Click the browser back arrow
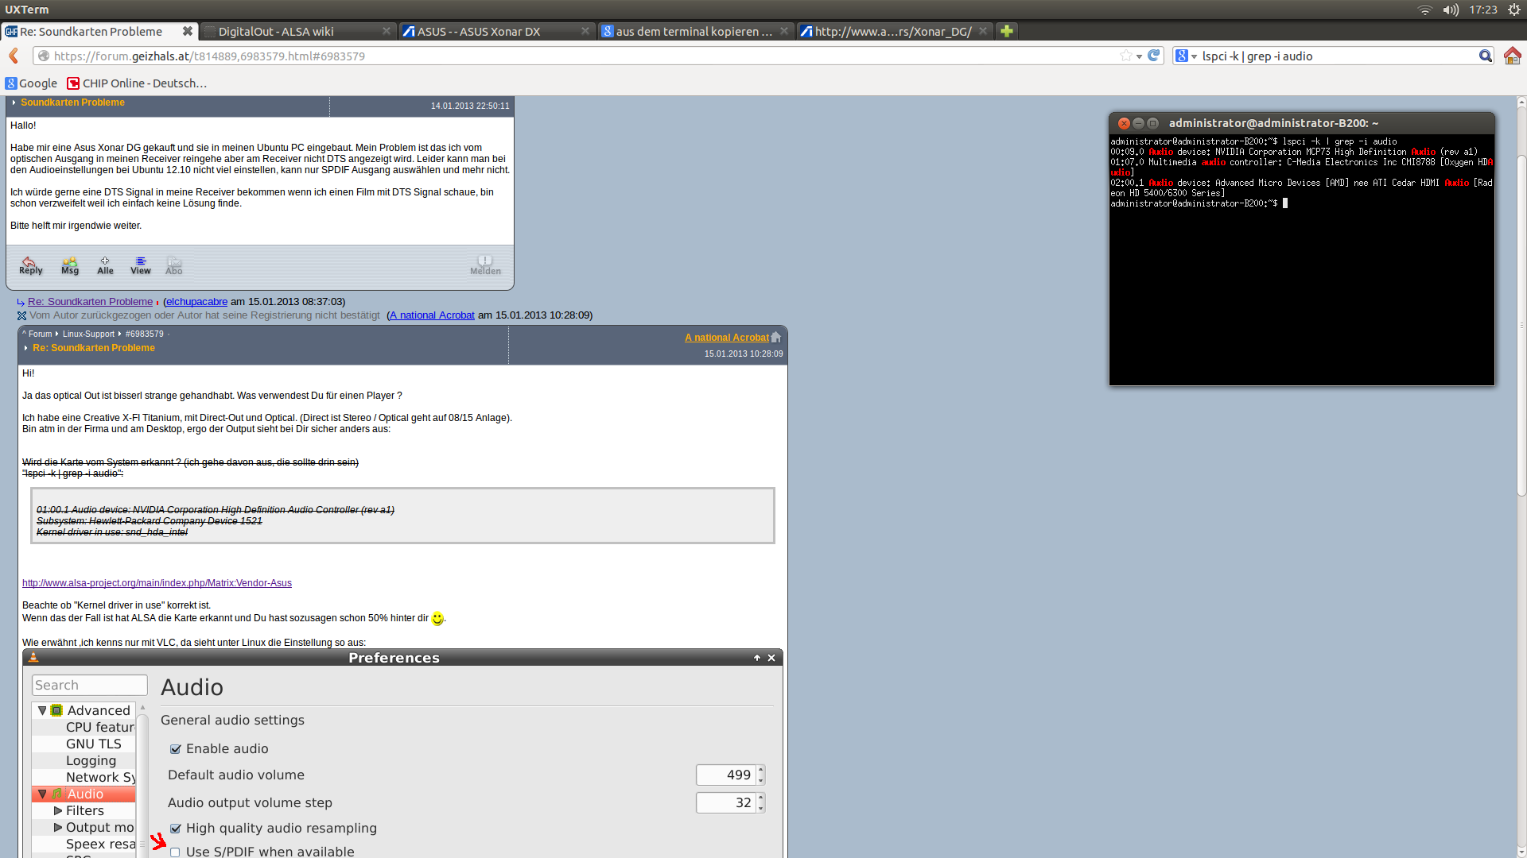The width and height of the screenshot is (1527, 858). [x=14, y=56]
